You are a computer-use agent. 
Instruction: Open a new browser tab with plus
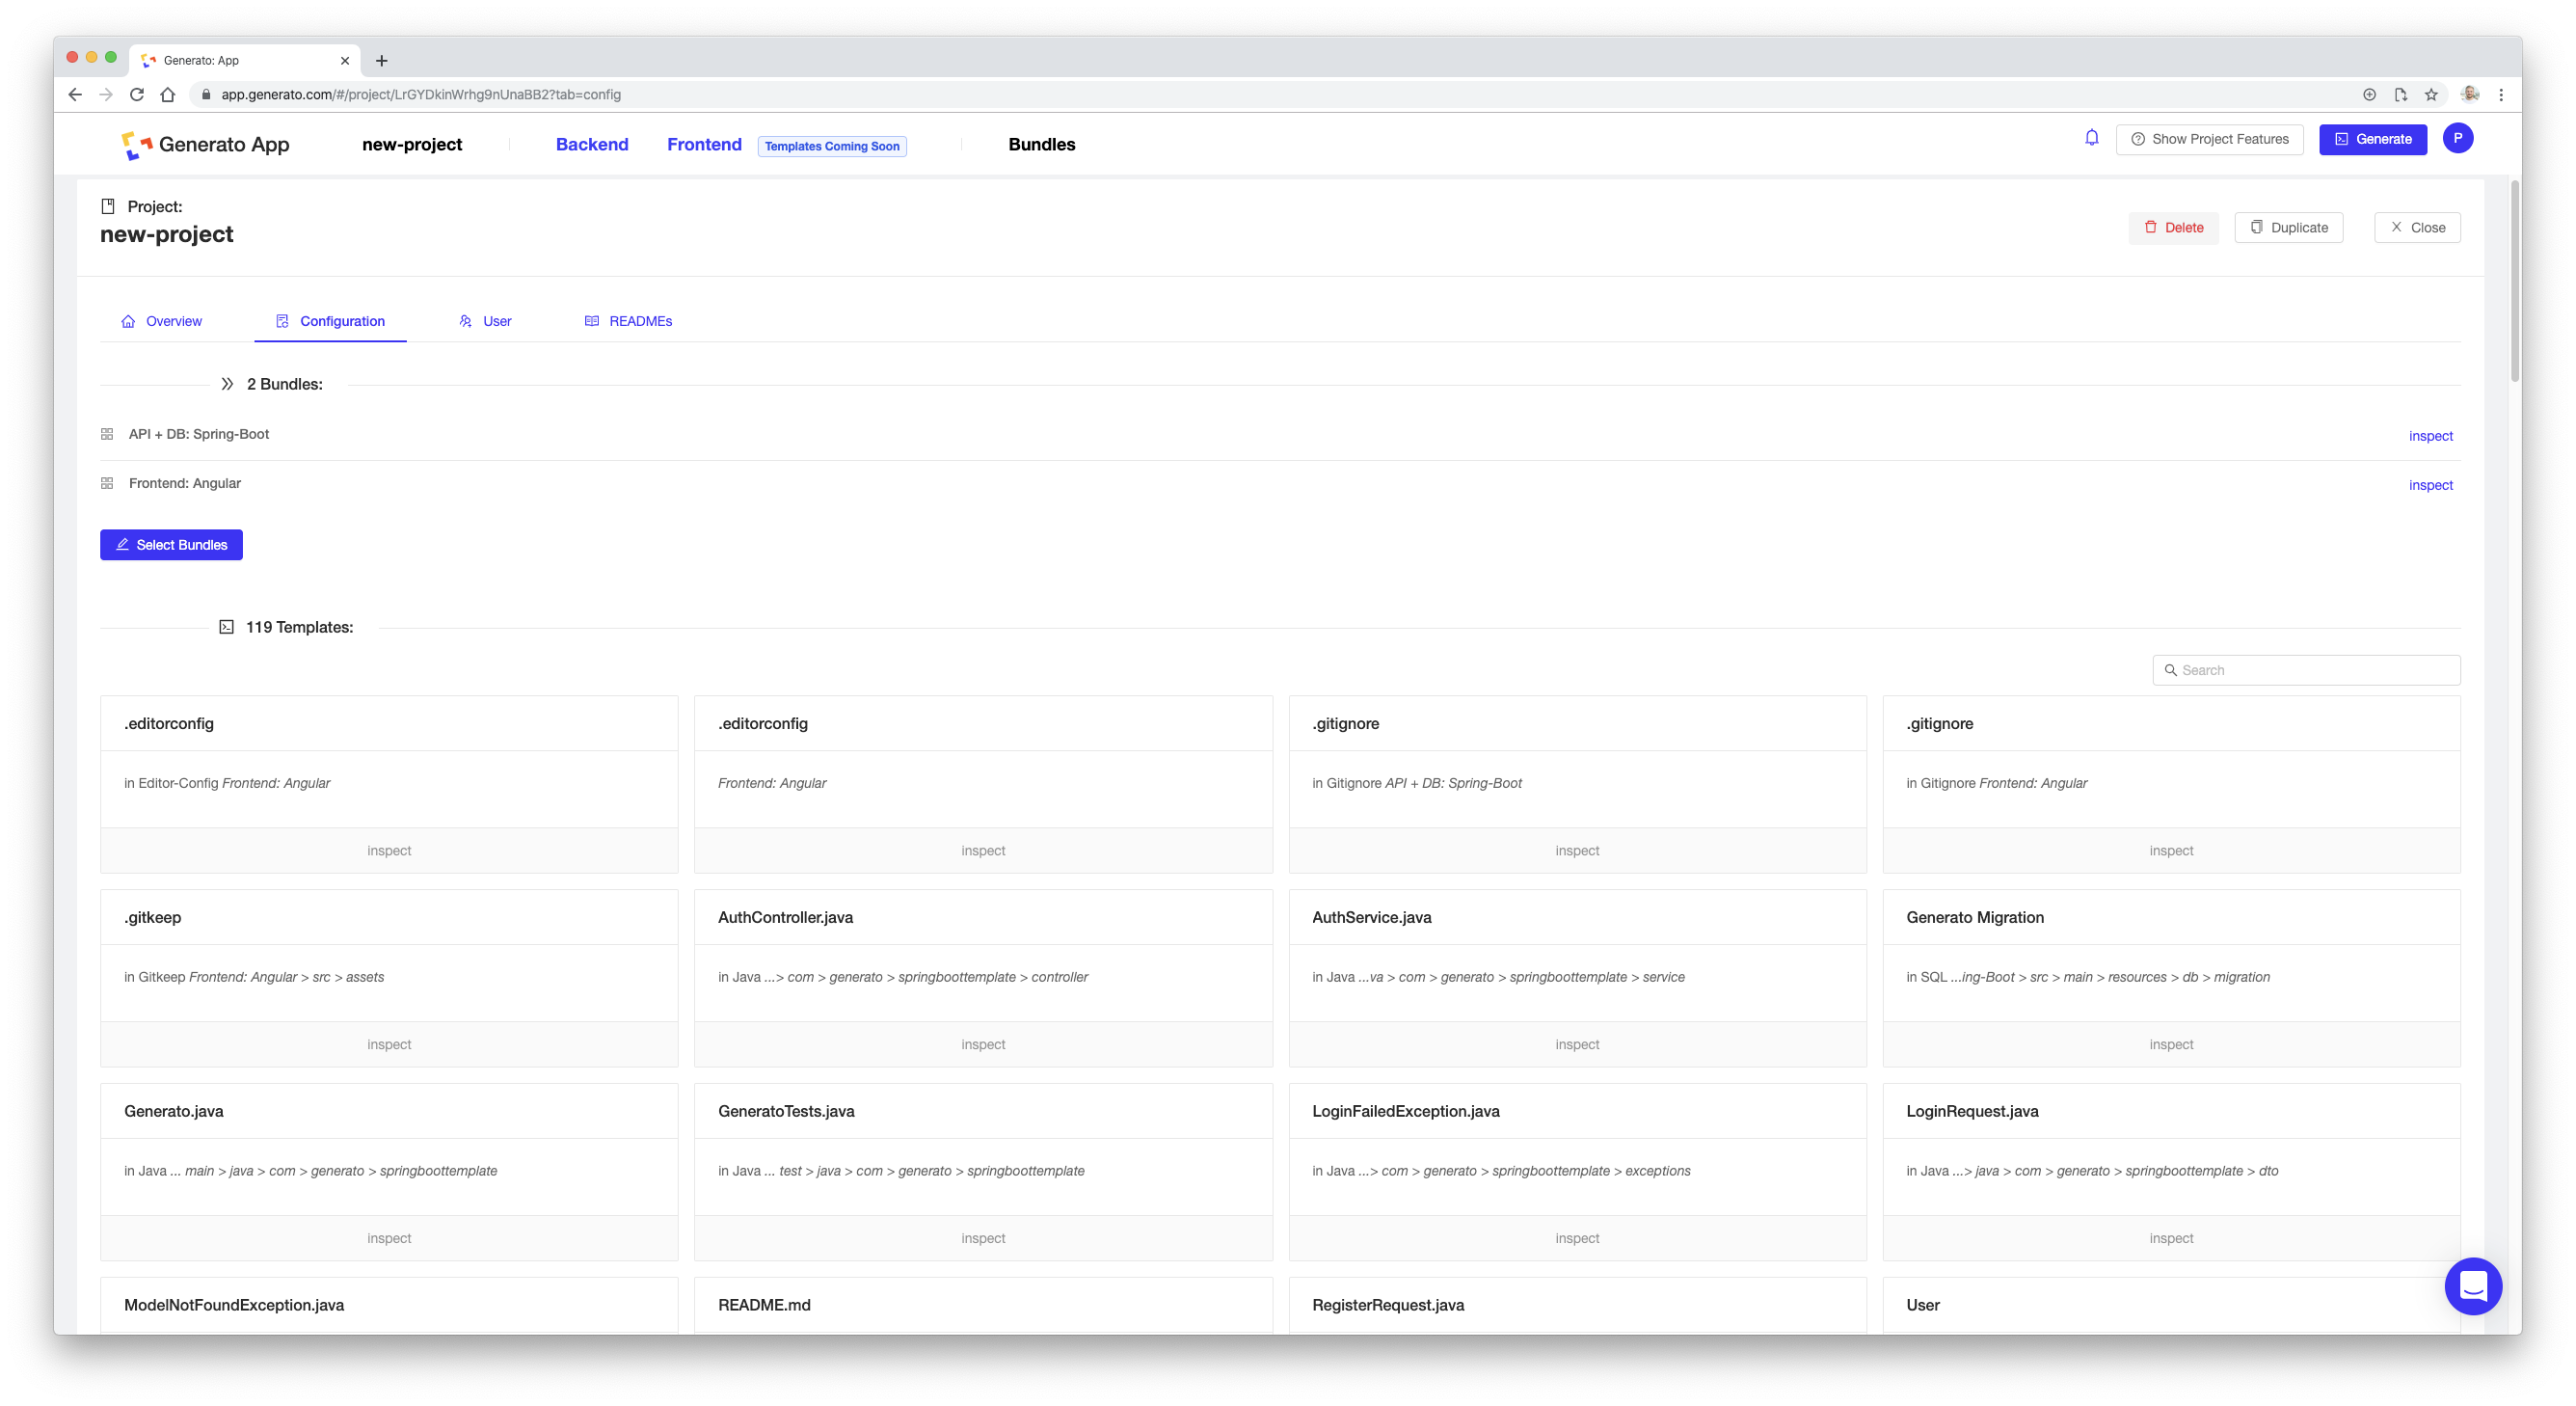(x=381, y=60)
